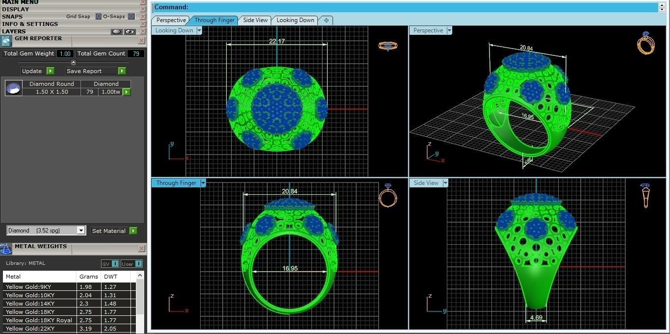Switch to the Perspective tab
The image size is (670, 334).
pyautogui.click(x=171, y=20)
